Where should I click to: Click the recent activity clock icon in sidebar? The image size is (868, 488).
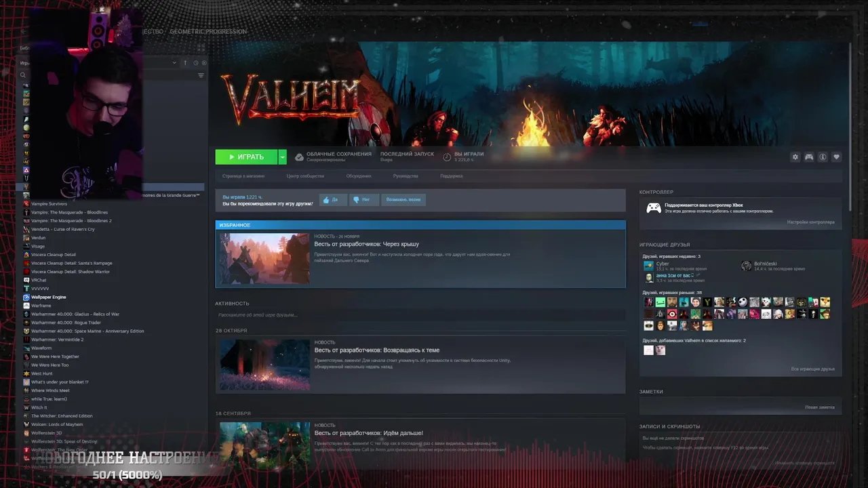click(195, 62)
